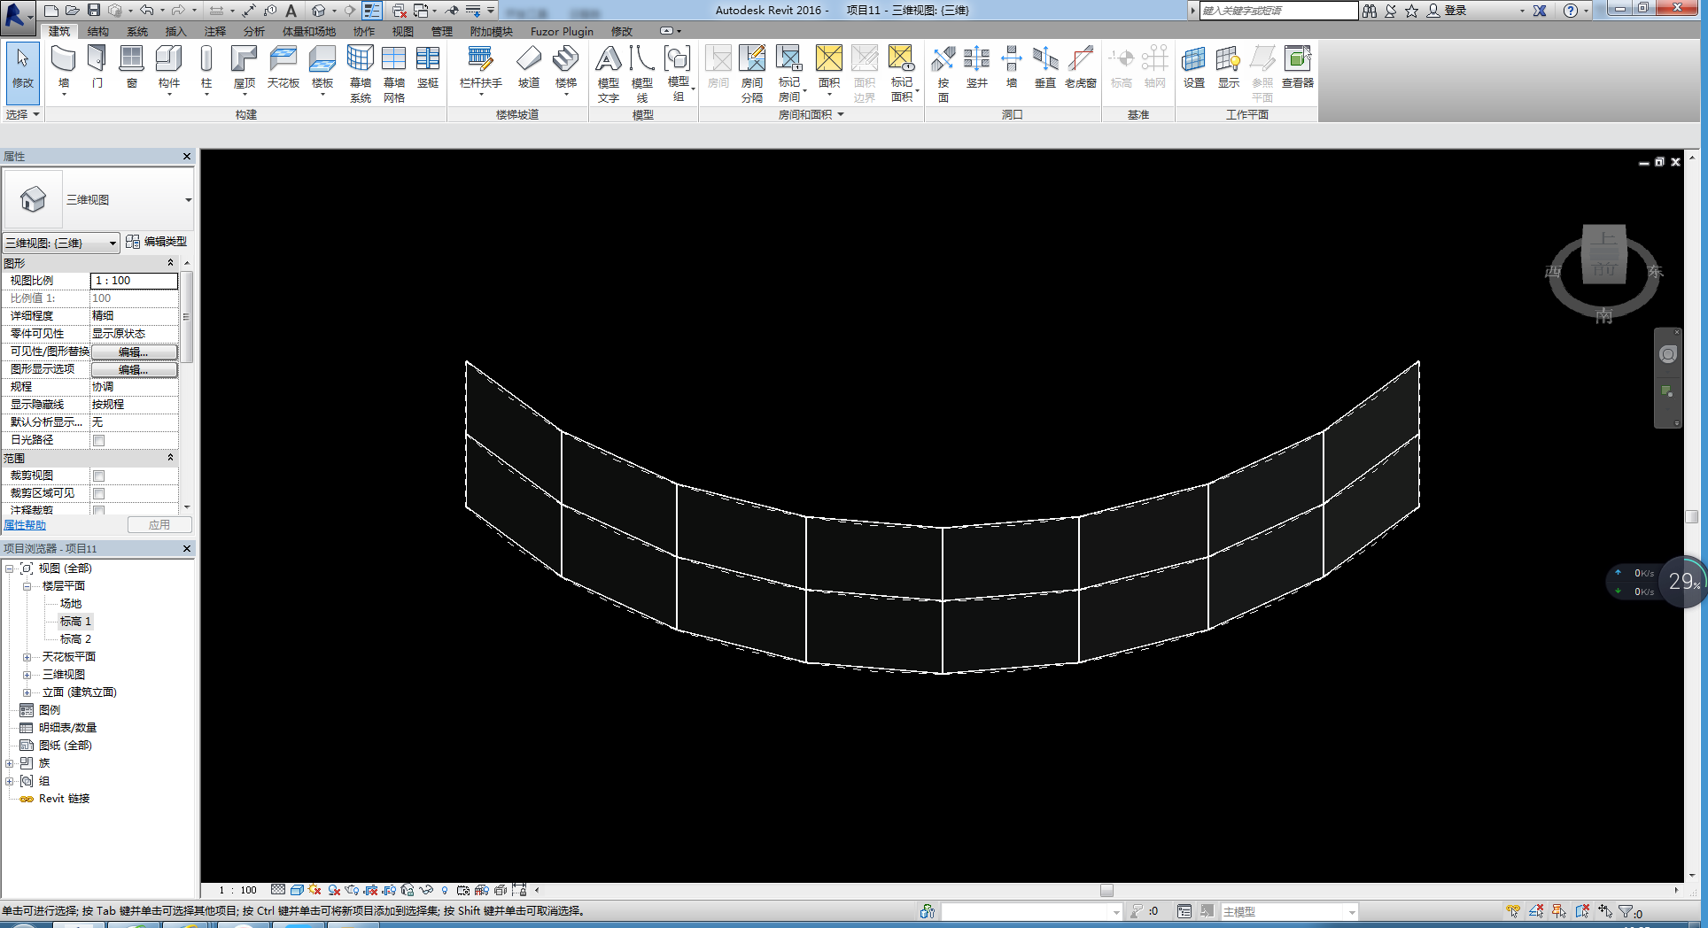Choose the 屋顶 (Roof) tool

[244, 67]
